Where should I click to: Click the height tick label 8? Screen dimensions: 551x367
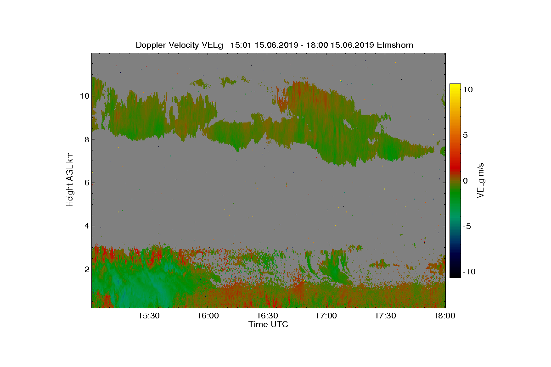(x=86, y=139)
